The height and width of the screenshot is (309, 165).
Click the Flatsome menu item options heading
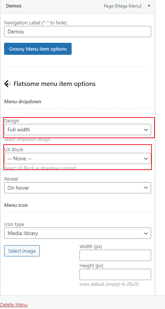[54, 84]
